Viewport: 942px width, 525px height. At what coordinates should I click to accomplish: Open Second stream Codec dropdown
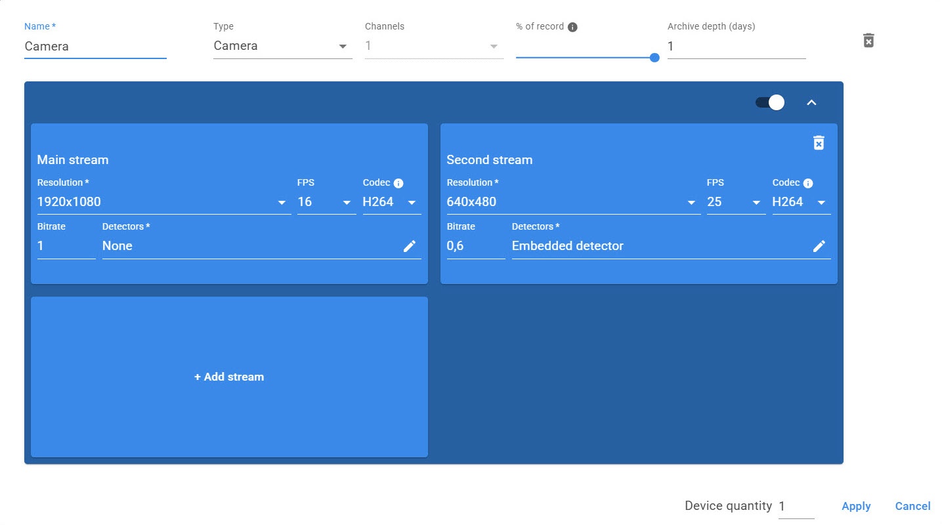(801, 202)
